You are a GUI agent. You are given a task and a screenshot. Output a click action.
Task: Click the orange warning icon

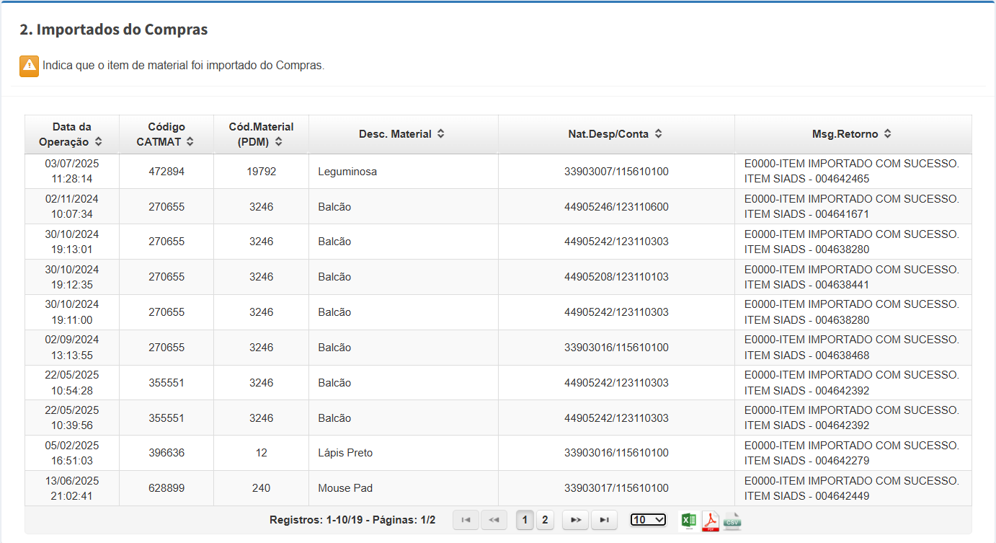pos(29,66)
